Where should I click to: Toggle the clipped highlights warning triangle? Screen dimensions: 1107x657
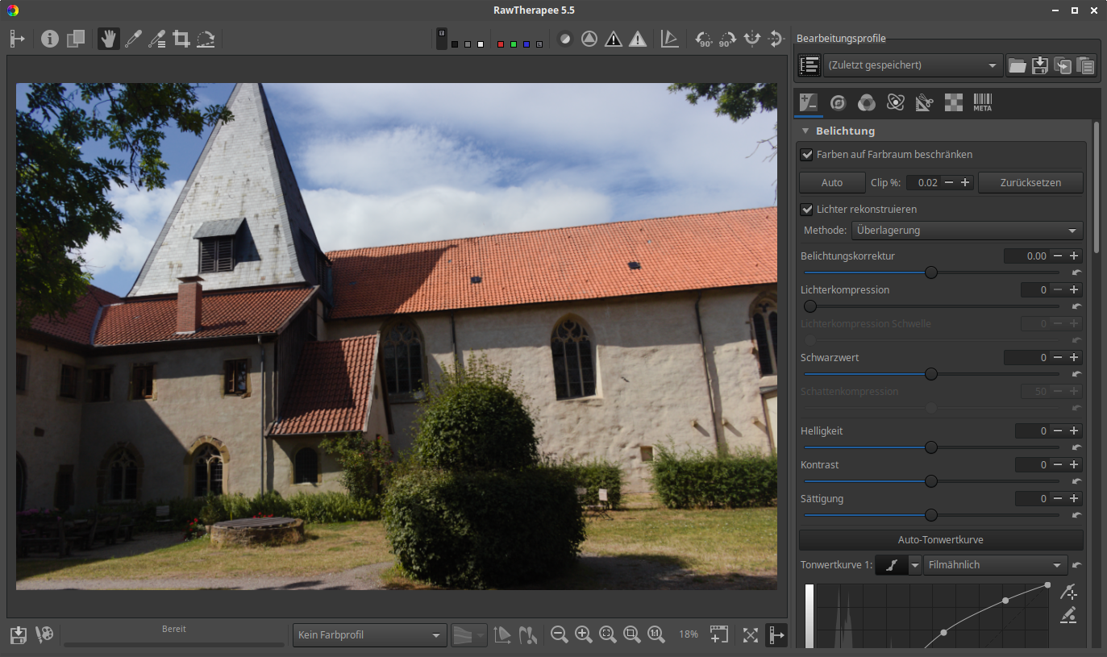click(638, 39)
